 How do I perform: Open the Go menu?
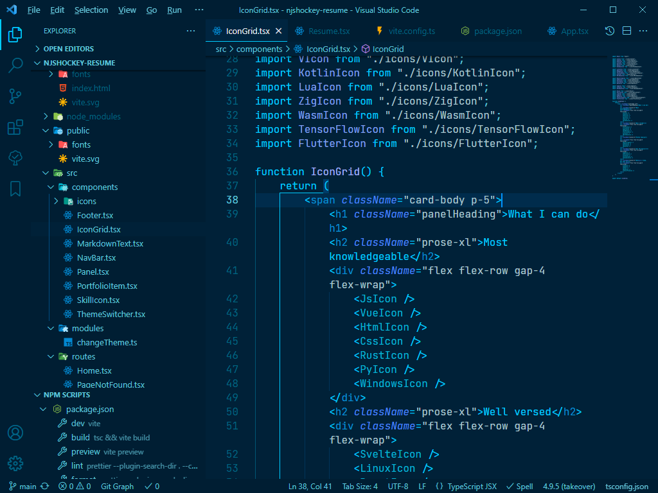point(152,10)
